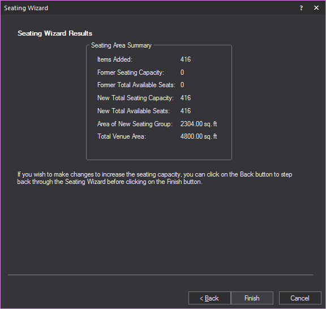Open the help question mark icon
Image resolution: width=326 pixels, height=309 pixels.
coord(301,8)
